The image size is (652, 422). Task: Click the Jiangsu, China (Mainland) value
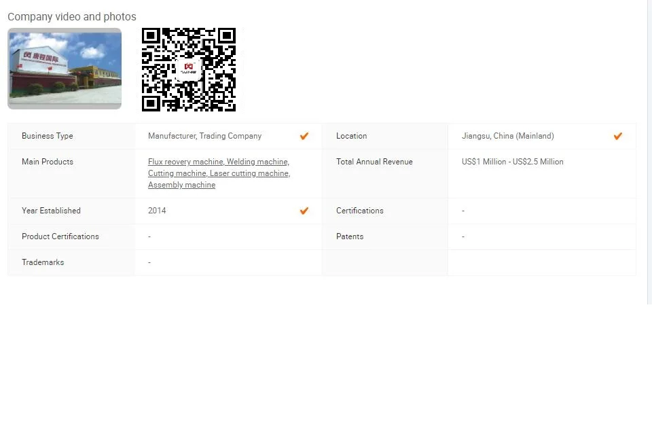(x=508, y=136)
